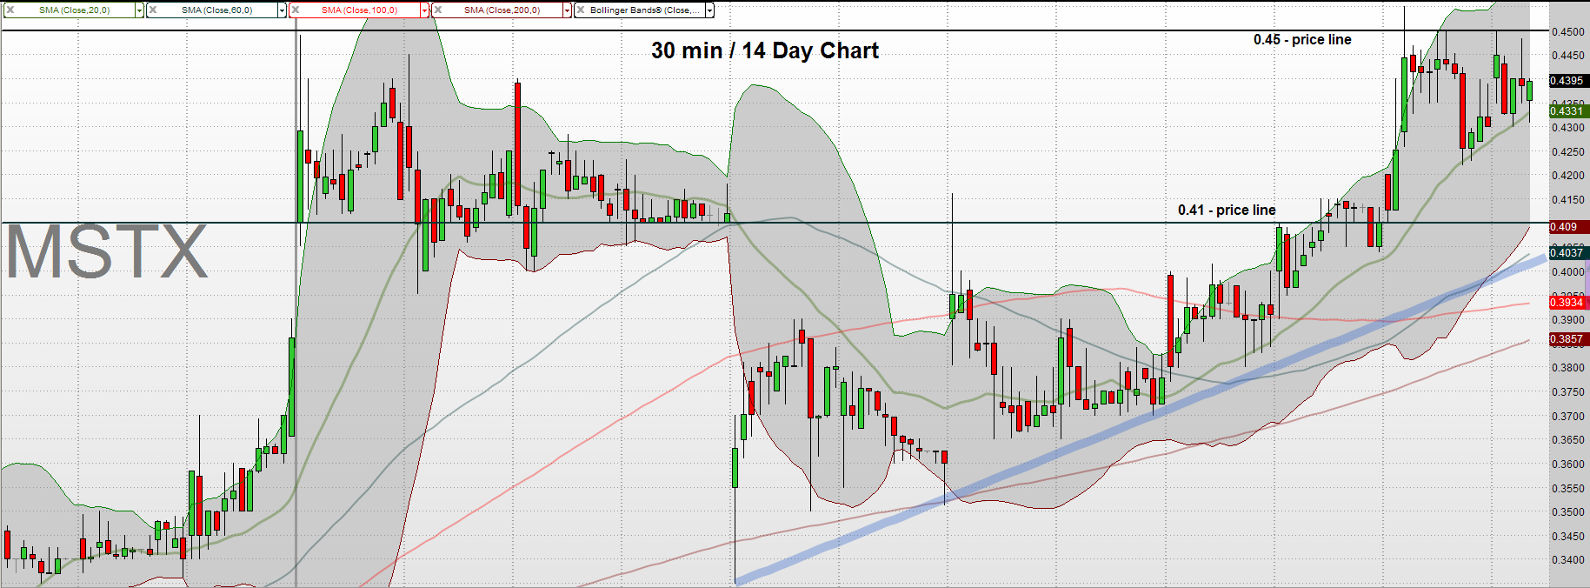Remove the Bollinger Bands indicator with its X

pyautogui.click(x=580, y=10)
